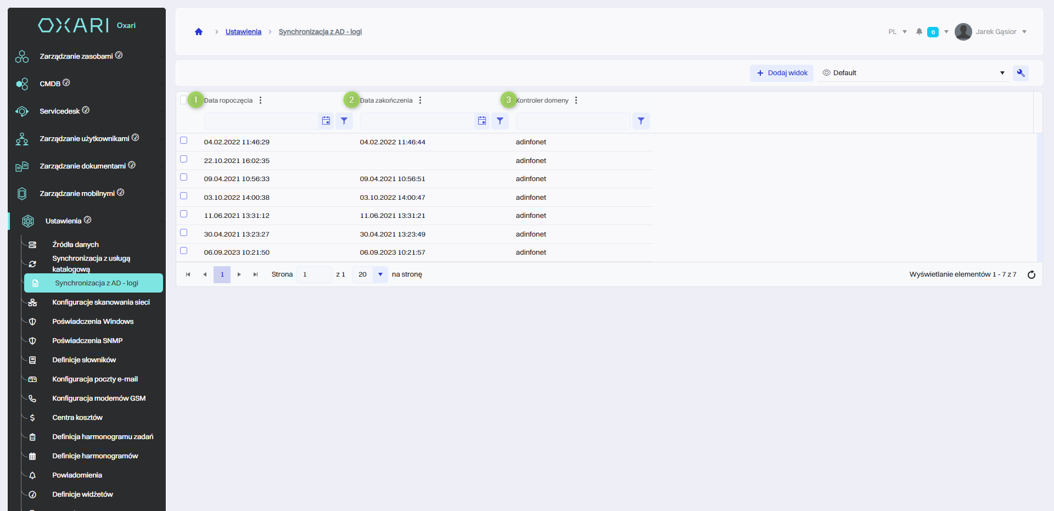
Task: Click the Kontroler domeny filter input field
Action: [573, 121]
